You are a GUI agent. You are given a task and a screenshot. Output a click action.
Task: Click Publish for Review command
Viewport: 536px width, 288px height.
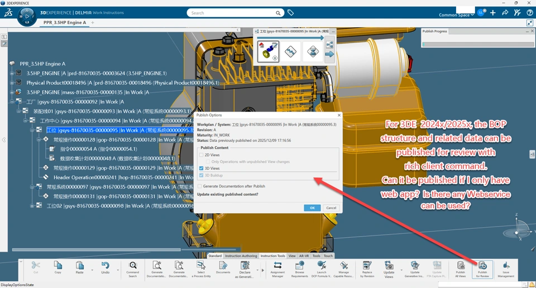482,269
